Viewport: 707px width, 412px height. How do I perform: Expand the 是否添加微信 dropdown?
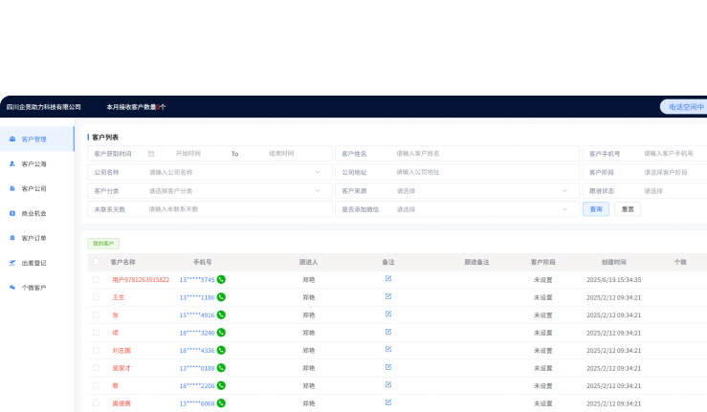click(564, 208)
